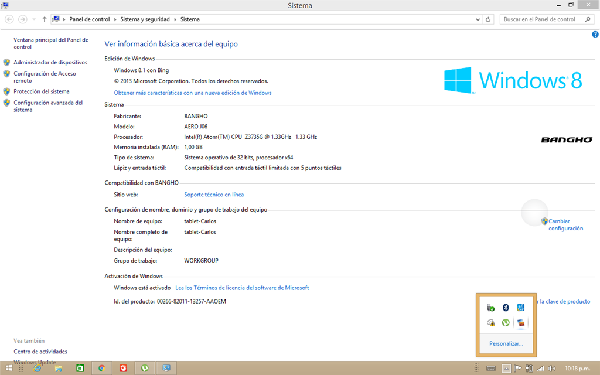This screenshot has width=600, height=375.
Task: Open 'Protección del sistema'
Action: tap(42, 91)
